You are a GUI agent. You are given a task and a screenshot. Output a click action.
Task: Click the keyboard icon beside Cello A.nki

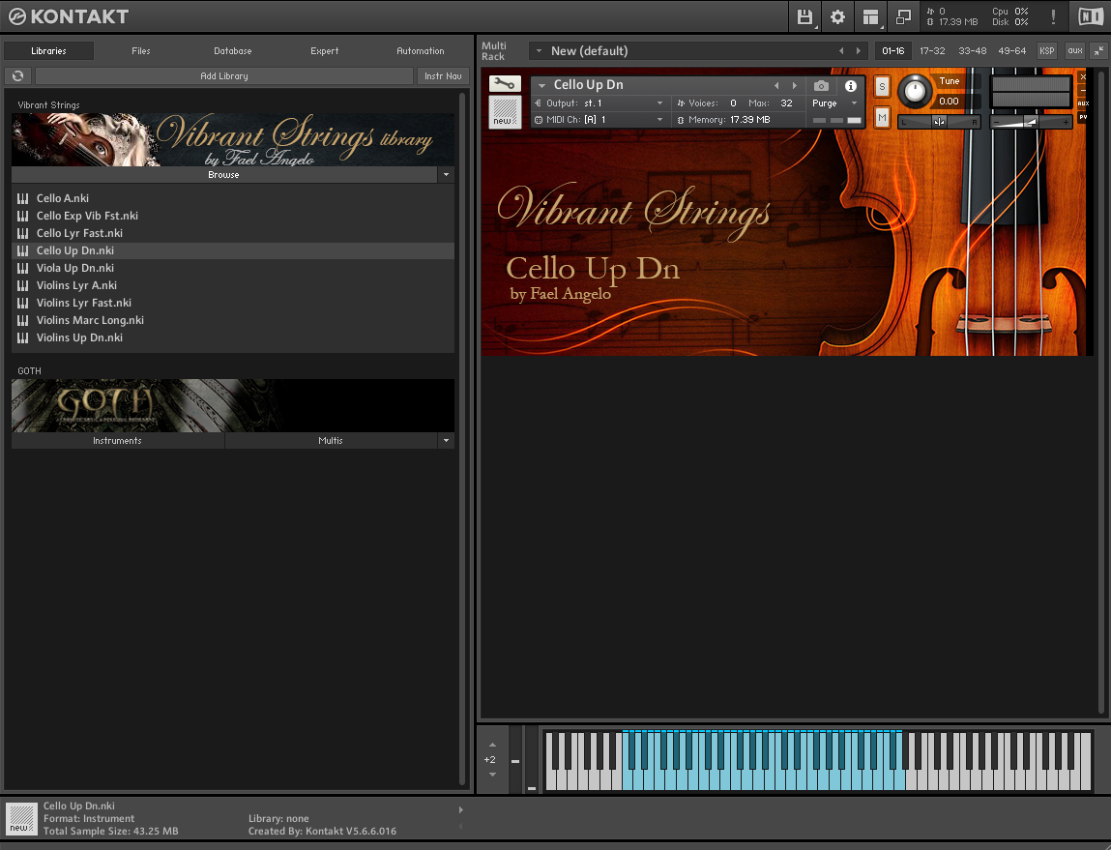22,198
